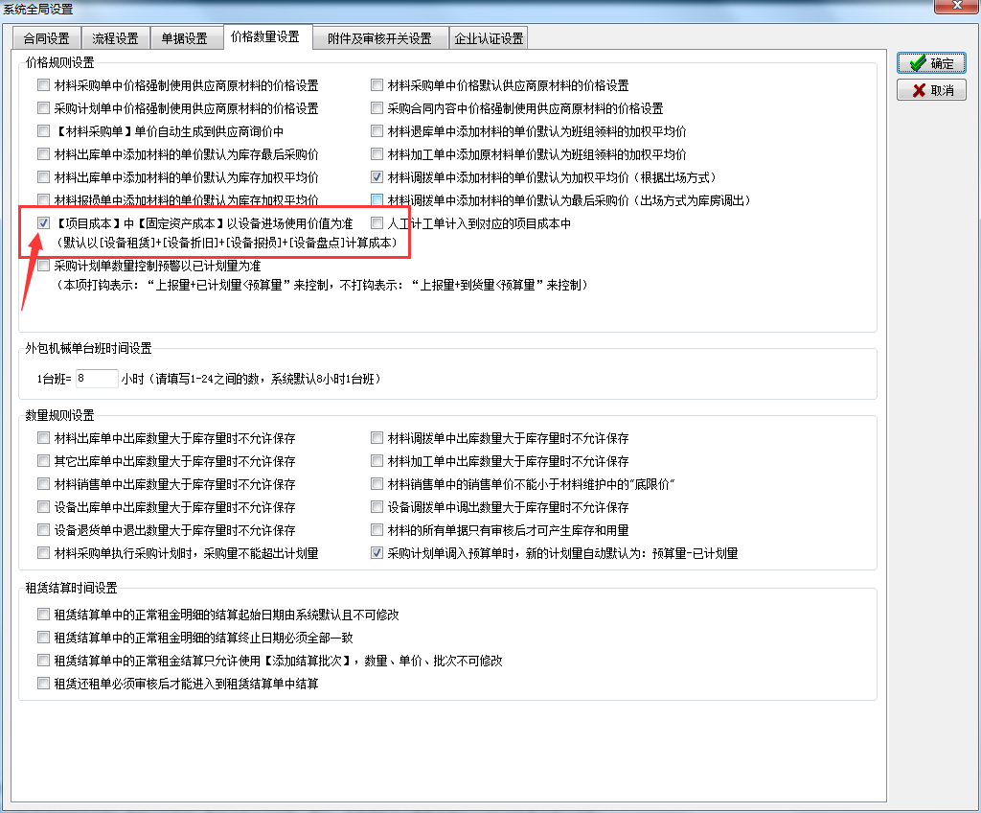Go to the 附件及审核开关设置 tab
Image resolution: width=981 pixels, height=813 pixels.
click(x=379, y=38)
